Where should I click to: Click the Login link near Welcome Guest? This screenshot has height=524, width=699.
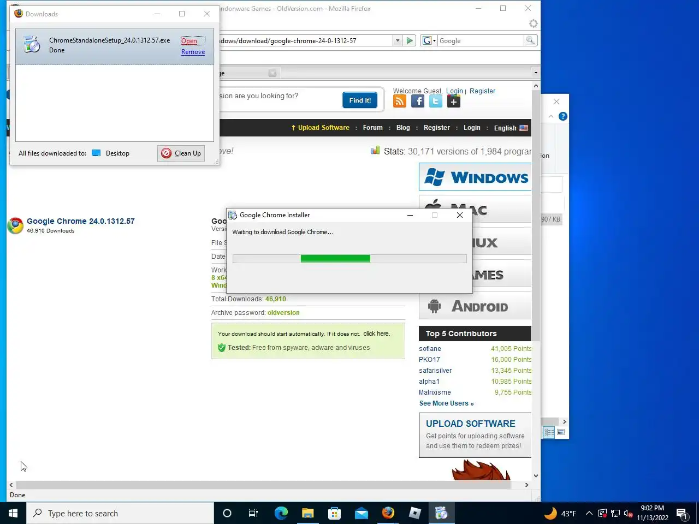[454, 91]
